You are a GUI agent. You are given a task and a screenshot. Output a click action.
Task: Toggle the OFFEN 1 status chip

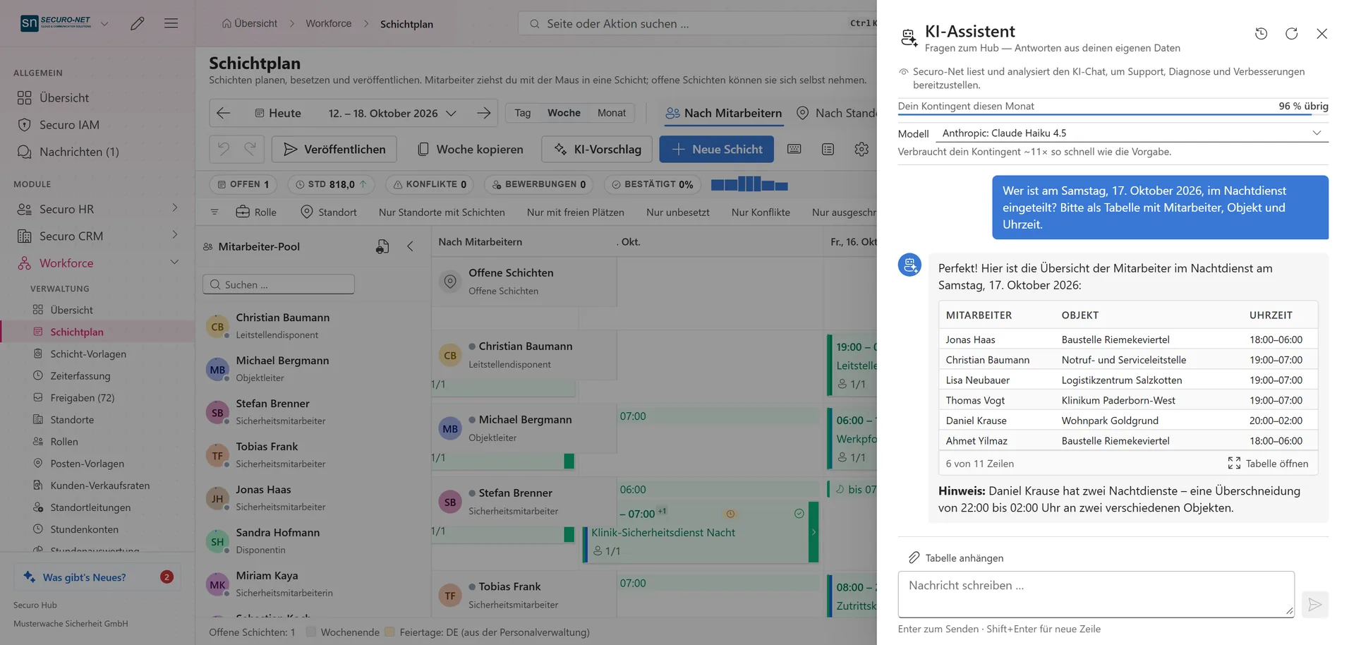pos(243,184)
